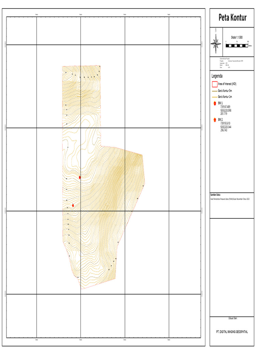Screen dimensions: 262x350
Task: Click the Garis Kontur 1m line symbol
Action: 214,97
